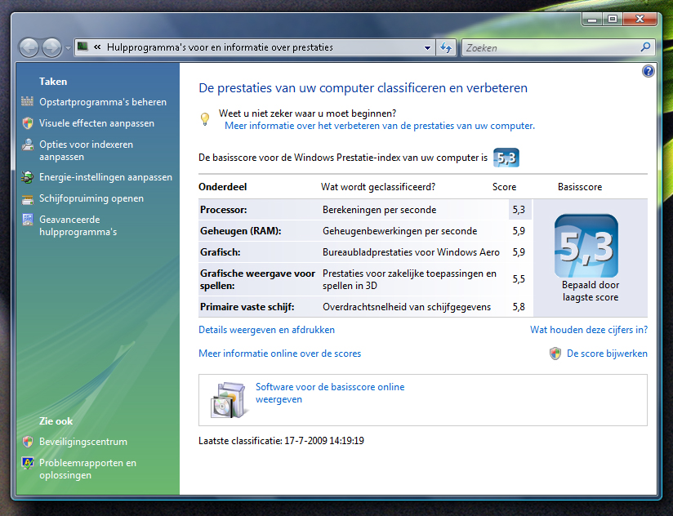Open the blue Help question mark icon
Viewport: 673px width, 516px height.
pos(648,71)
